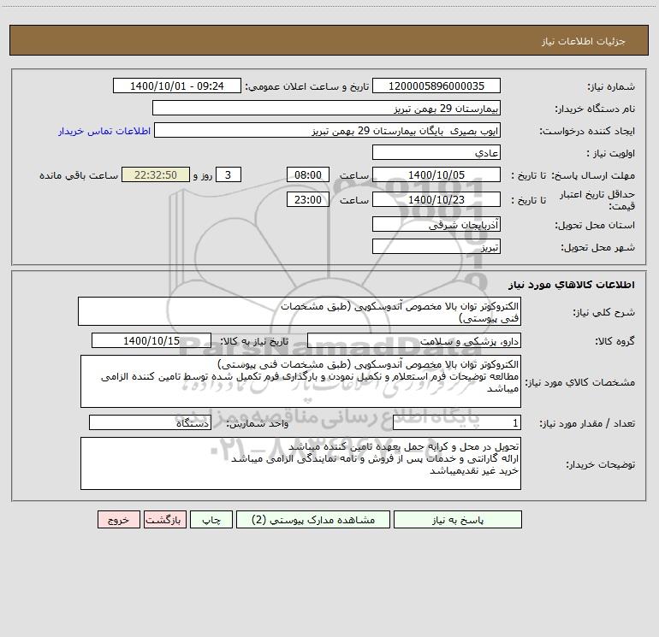Click the deadline time field 08:00
Screen dimensions: 659x637
click(307, 174)
